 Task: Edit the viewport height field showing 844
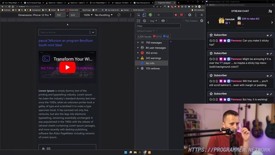tap(74, 15)
